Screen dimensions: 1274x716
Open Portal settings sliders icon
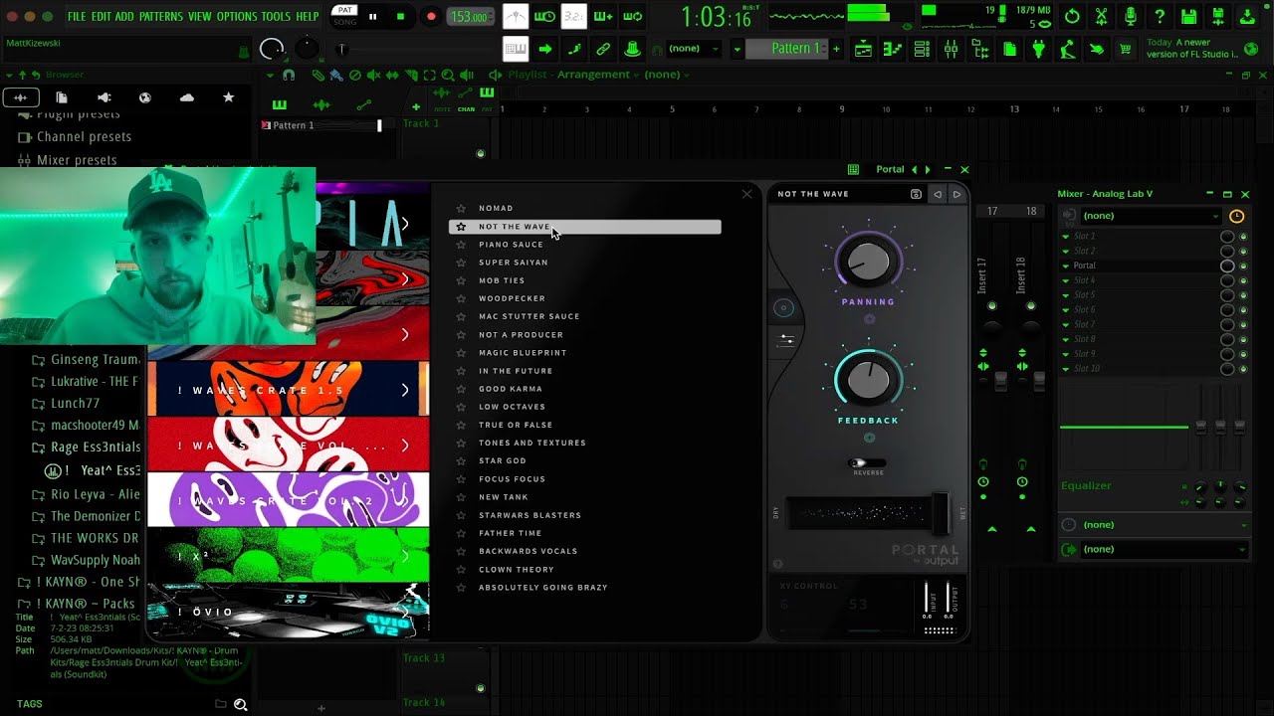785,340
